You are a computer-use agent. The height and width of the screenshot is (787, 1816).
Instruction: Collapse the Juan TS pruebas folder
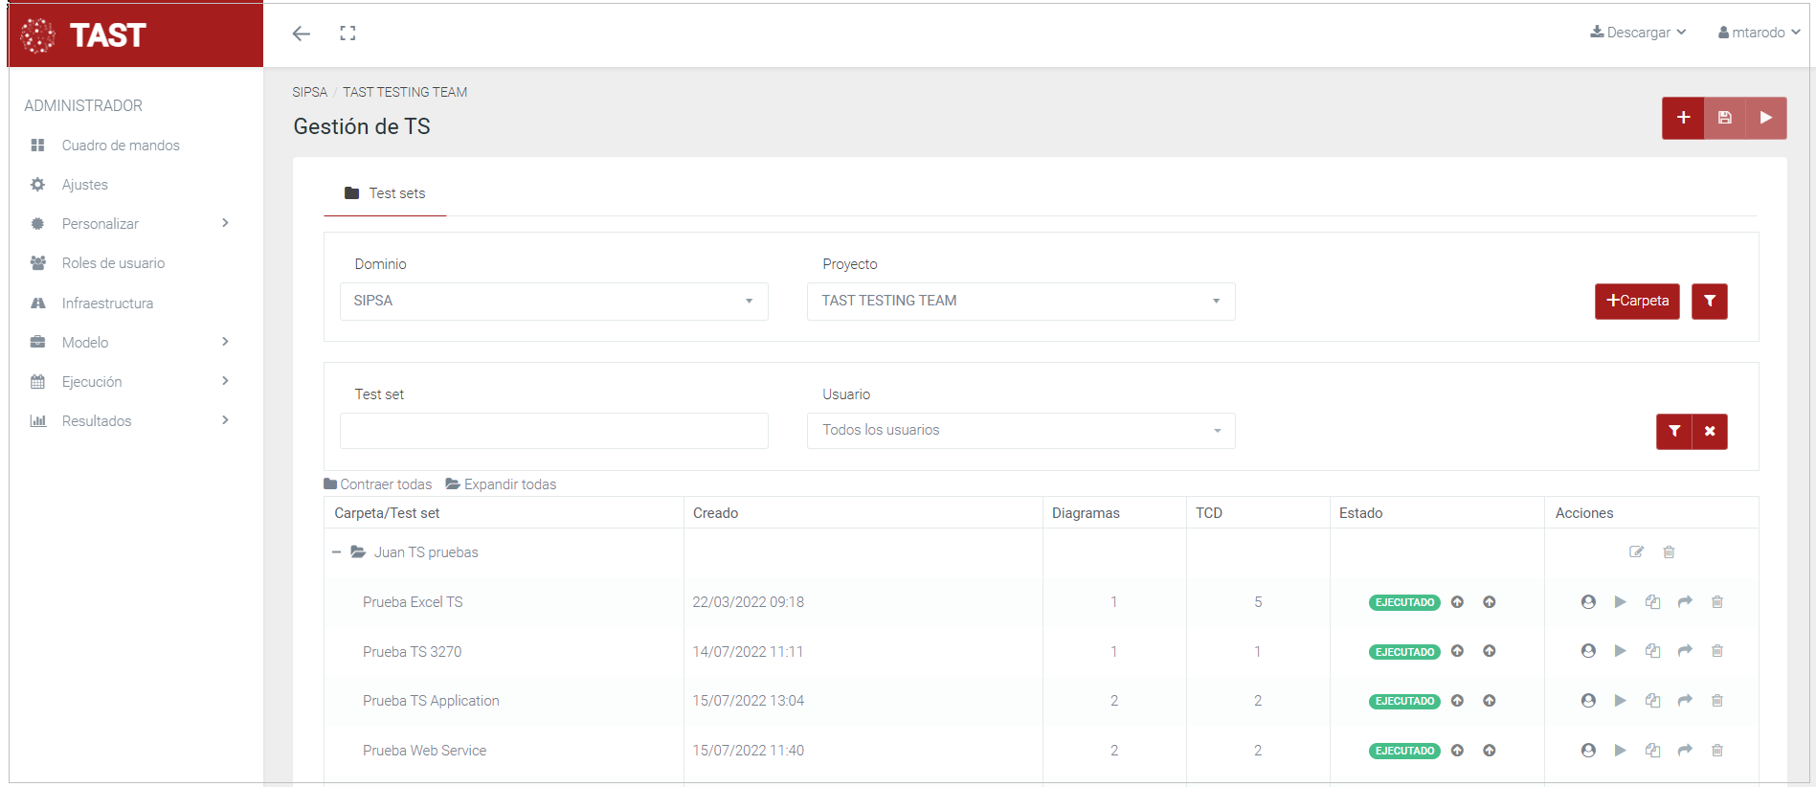336,552
